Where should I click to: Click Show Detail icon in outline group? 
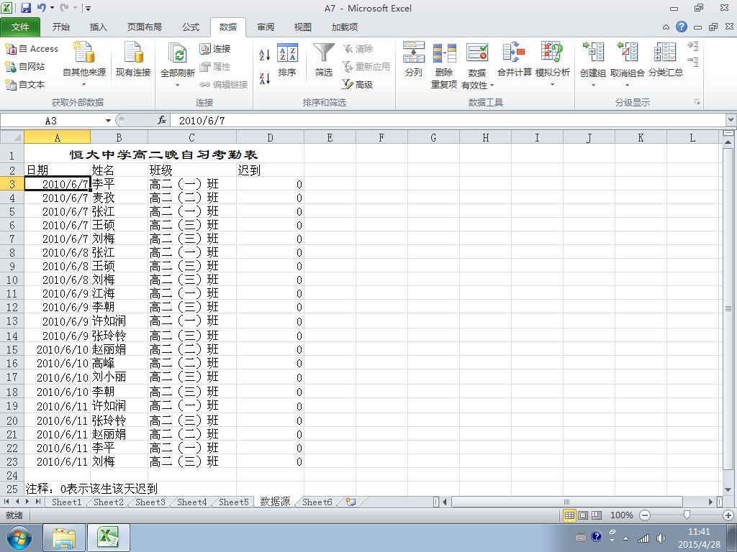point(693,46)
